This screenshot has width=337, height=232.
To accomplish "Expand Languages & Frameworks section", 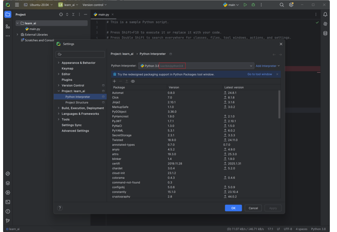I will click(x=59, y=113).
